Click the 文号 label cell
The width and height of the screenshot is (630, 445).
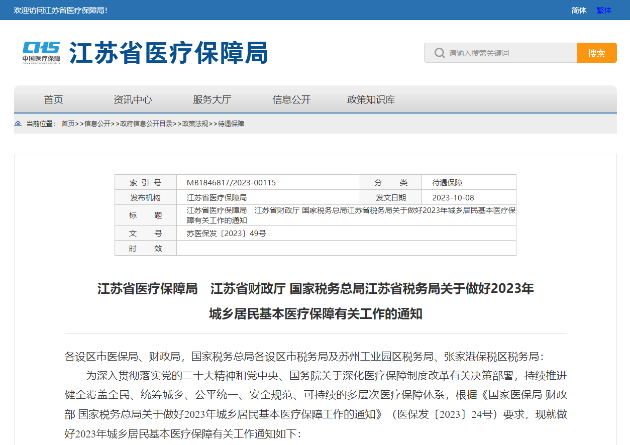[x=146, y=234]
